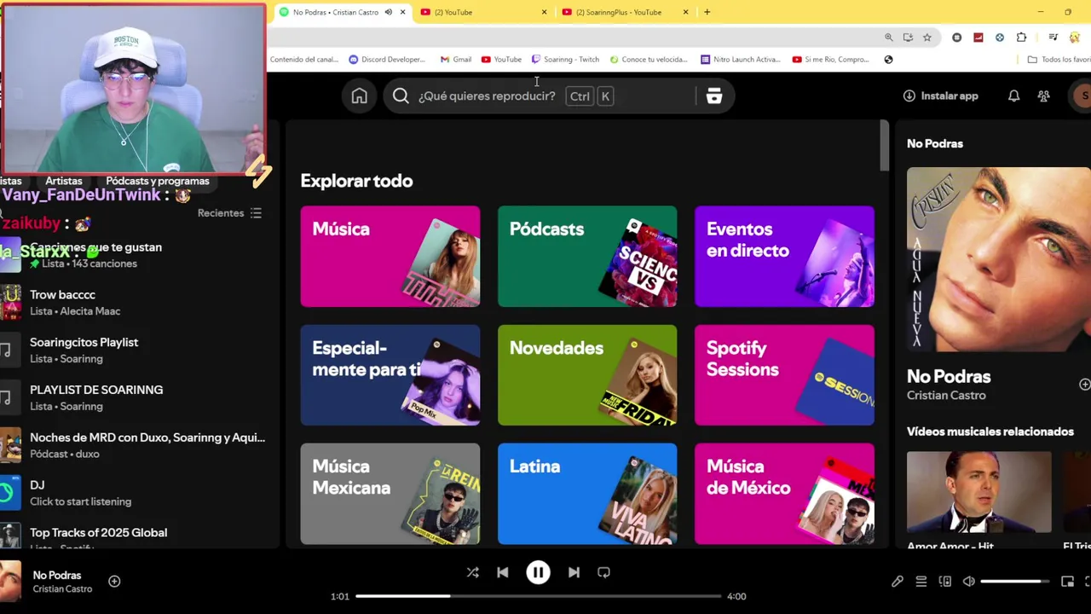The height and width of the screenshot is (614, 1091).
Task: Switch to the first YouTube tab
Action: pyautogui.click(x=484, y=12)
